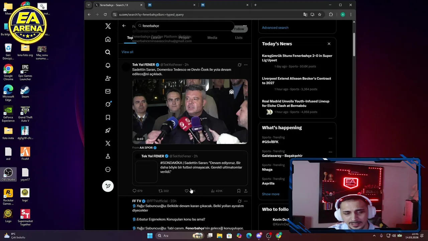Open more menu on Tek Yol FENER post
The image size is (428, 241).
(246, 65)
